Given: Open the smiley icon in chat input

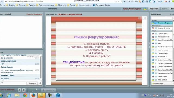Looking at the screenshot, I should (x=2, y=83).
